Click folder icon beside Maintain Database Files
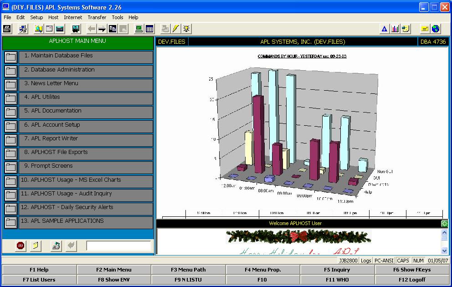 [x=11, y=57]
